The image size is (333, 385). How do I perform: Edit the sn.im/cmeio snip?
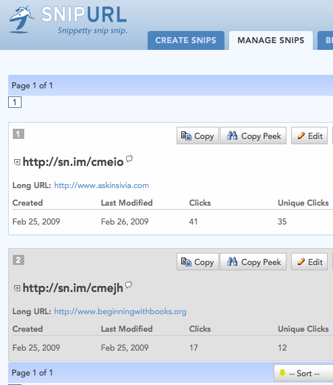point(309,136)
